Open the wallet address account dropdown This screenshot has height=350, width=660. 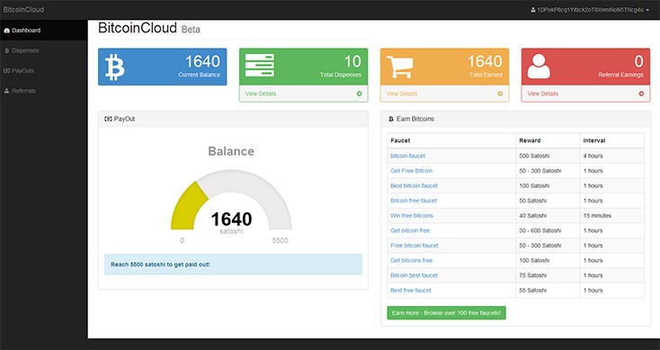(x=590, y=10)
